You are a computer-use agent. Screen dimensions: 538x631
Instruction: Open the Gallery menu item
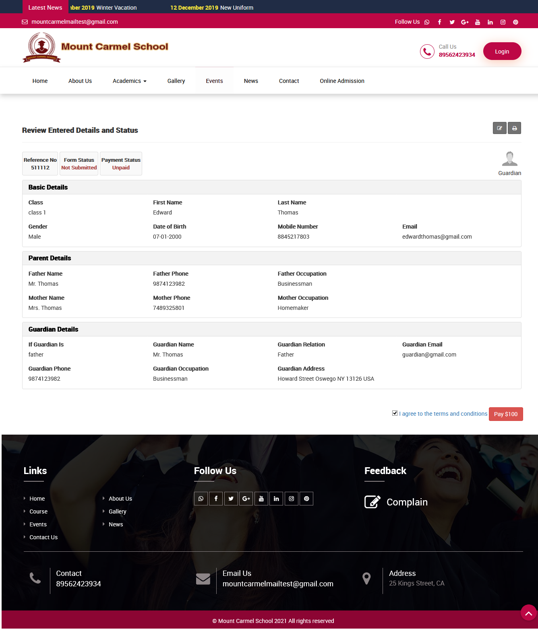176,81
